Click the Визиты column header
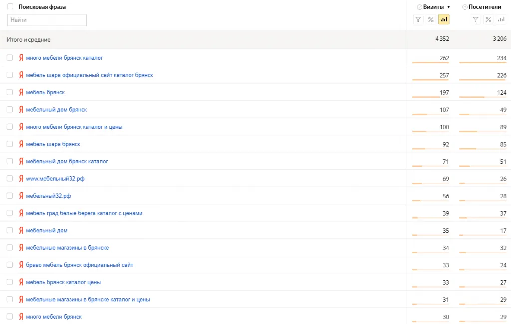 click(x=434, y=7)
